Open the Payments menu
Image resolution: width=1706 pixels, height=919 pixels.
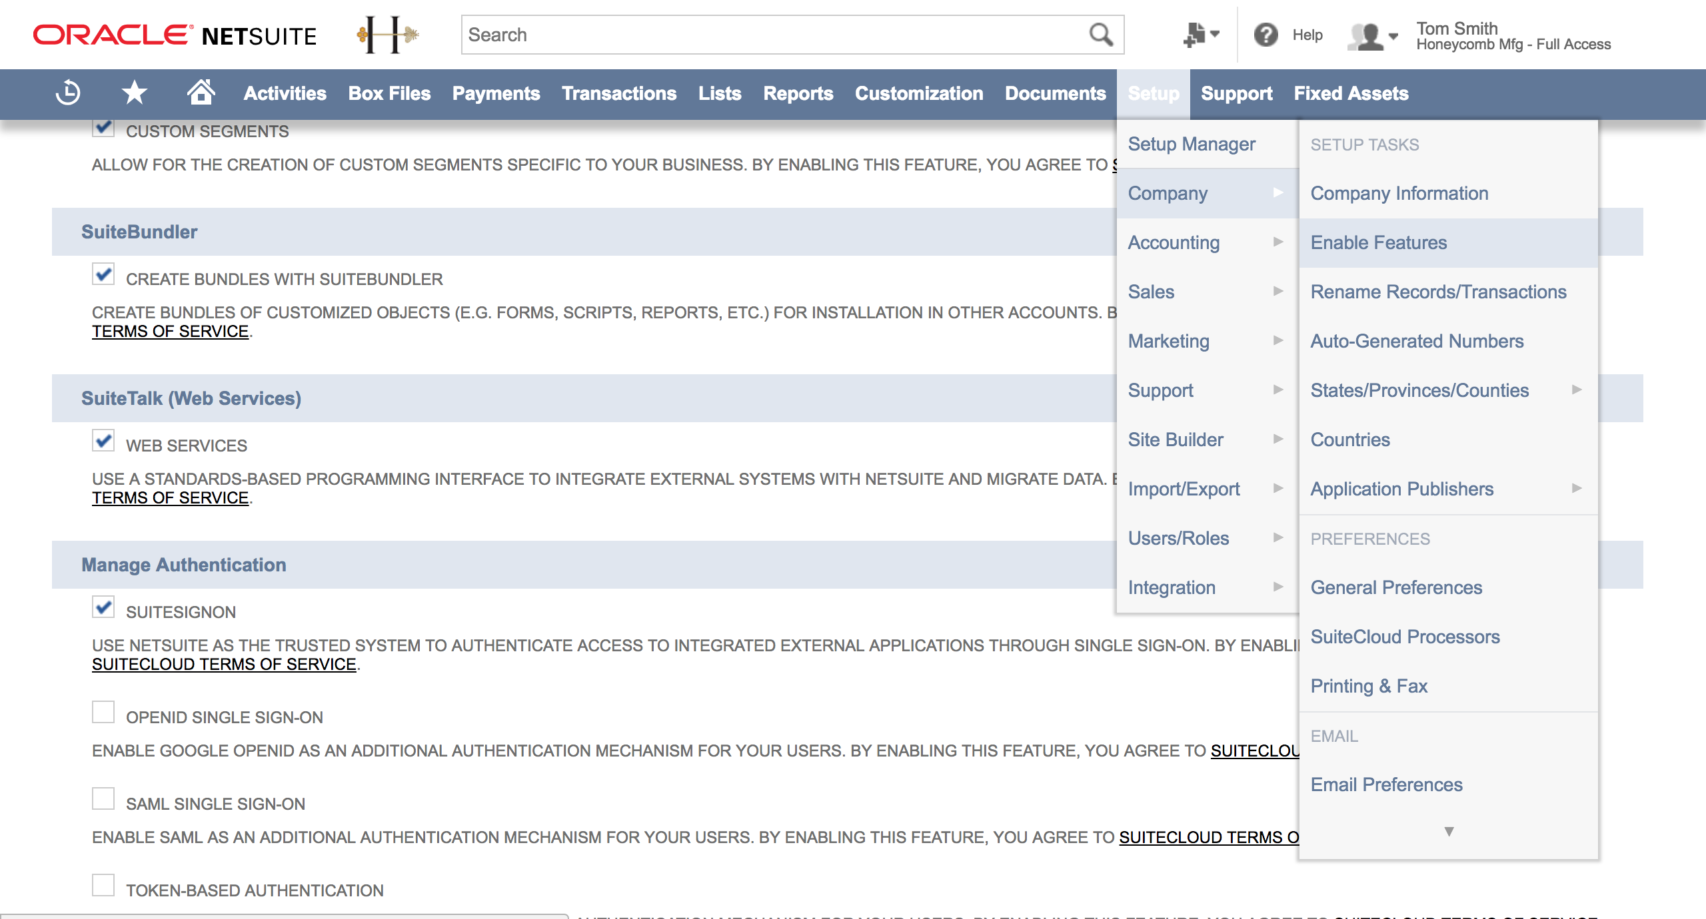(x=496, y=93)
